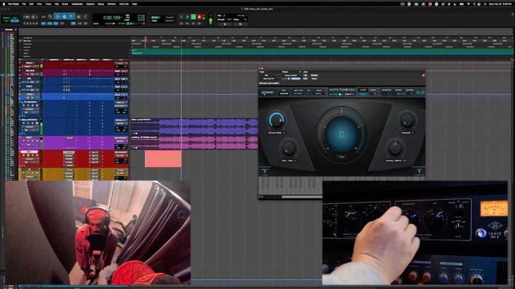This screenshot has height=289, width=515.
Task: Click the Antares logo in plugin
Action: coord(267,92)
